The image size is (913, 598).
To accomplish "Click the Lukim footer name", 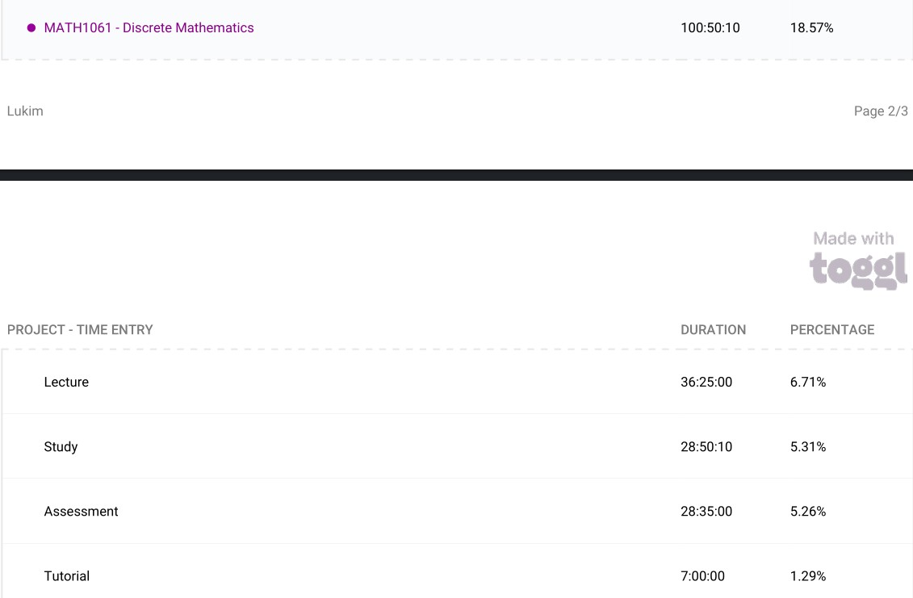I will pyautogui.click(x=25, y=111).
